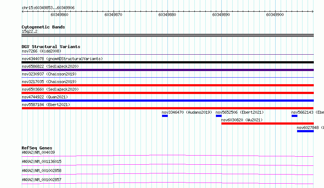
Task: Open nsv4344078 (gnomADStructuralVariants) label
Action: (62, 59)
